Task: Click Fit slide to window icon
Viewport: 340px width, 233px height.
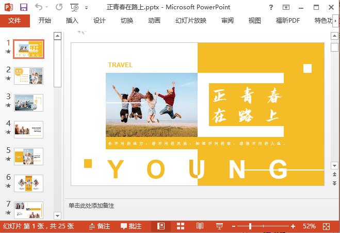Action: tap(326, 226)
